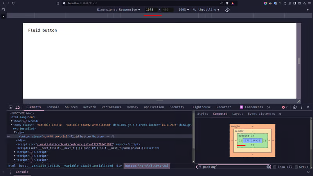Open the Security tab

[177, 107]
